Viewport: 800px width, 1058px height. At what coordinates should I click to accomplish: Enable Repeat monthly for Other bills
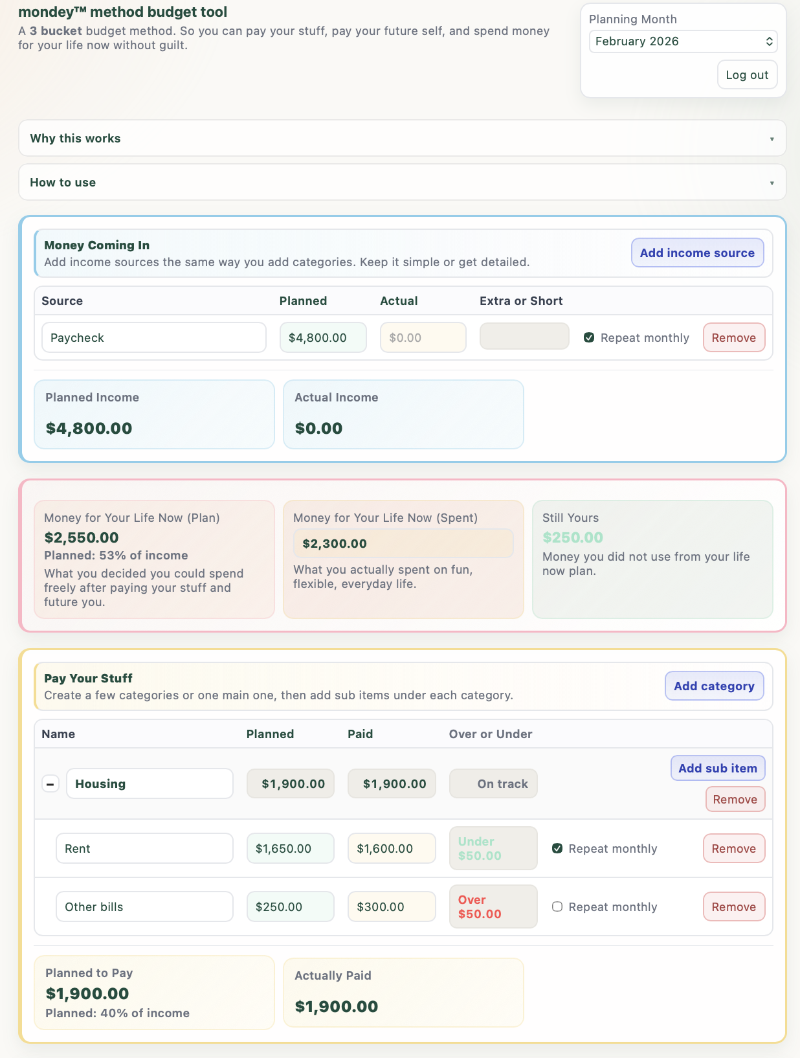point(557,906)
